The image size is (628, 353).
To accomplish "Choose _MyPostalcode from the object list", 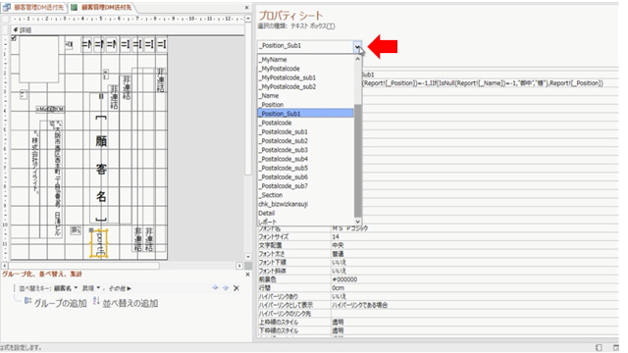I will coord(305,69).
